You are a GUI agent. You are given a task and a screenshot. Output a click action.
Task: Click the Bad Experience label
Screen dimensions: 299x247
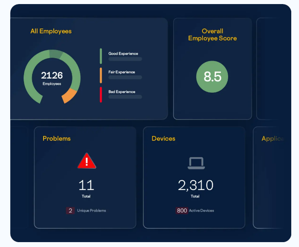tap(122, 92)
